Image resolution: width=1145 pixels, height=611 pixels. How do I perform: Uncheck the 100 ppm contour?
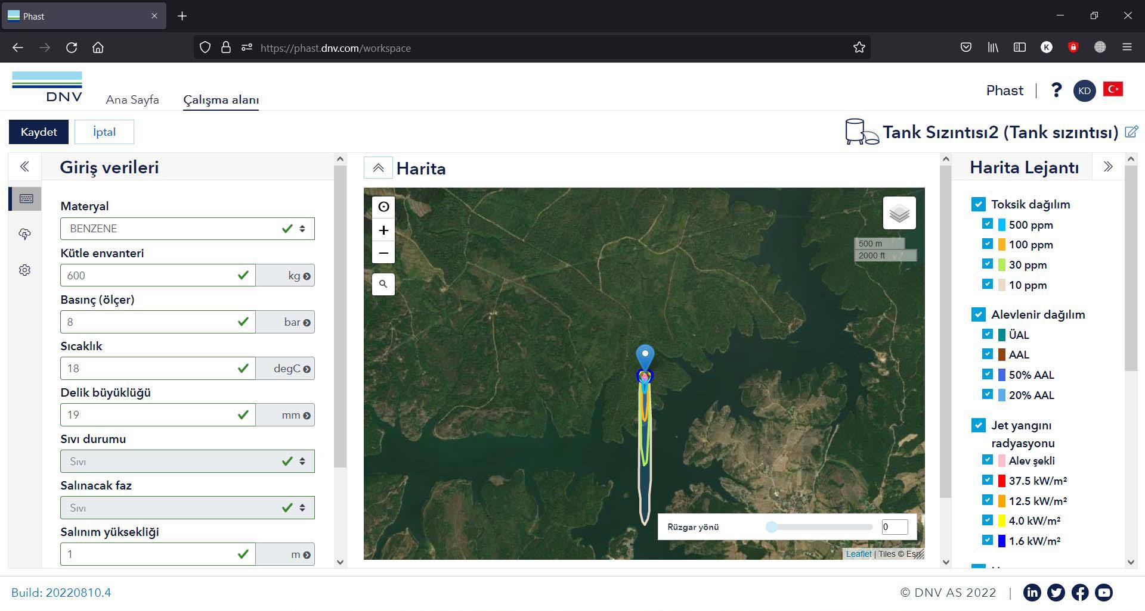point(988,244)
